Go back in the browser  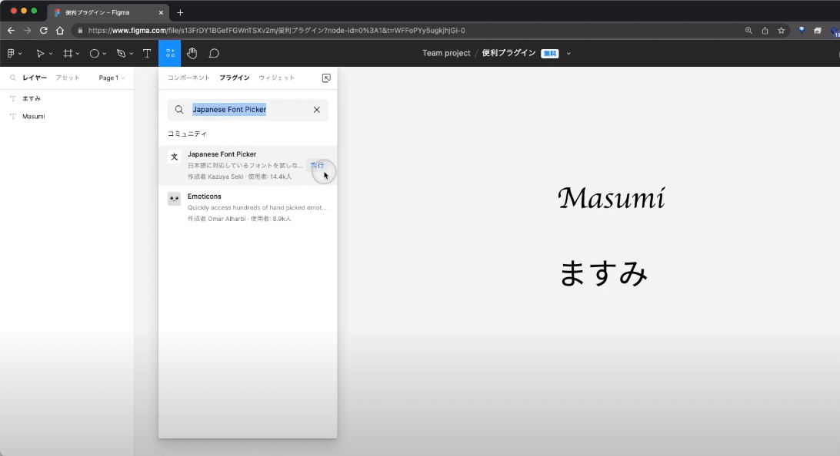(x=12, y=31)
